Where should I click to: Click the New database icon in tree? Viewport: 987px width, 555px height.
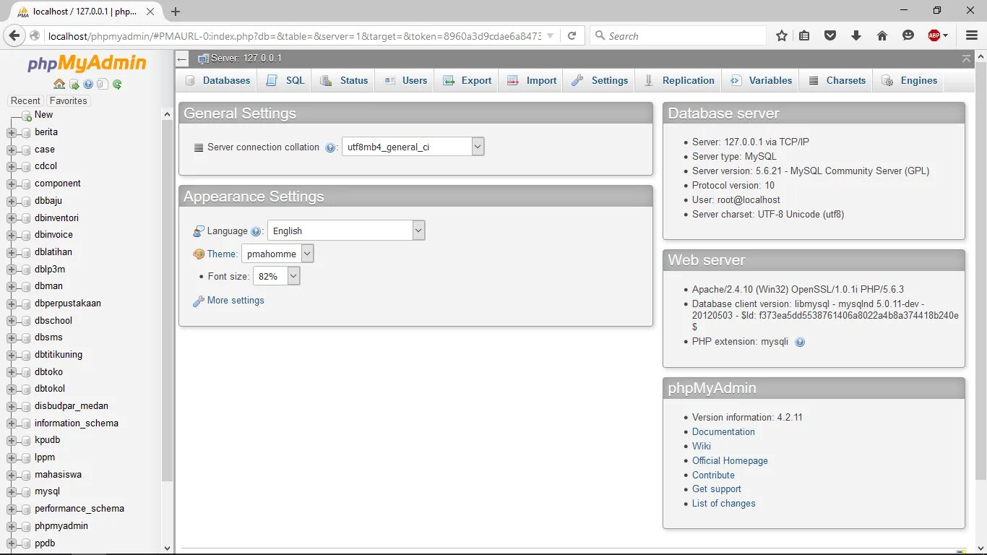coord(27,116)
